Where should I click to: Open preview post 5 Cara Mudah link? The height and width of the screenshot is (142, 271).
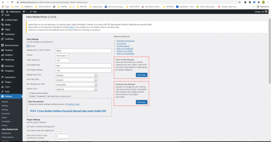[x=71, y=111]
